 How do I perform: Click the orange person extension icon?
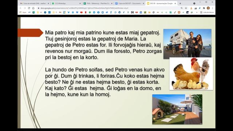pyautogui.click(x=191, y=8)
